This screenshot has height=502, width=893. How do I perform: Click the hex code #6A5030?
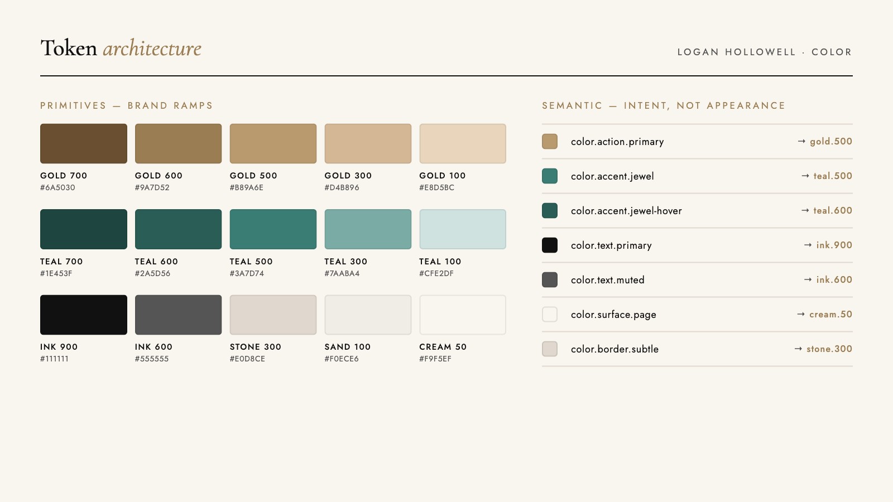coord(57,188)
